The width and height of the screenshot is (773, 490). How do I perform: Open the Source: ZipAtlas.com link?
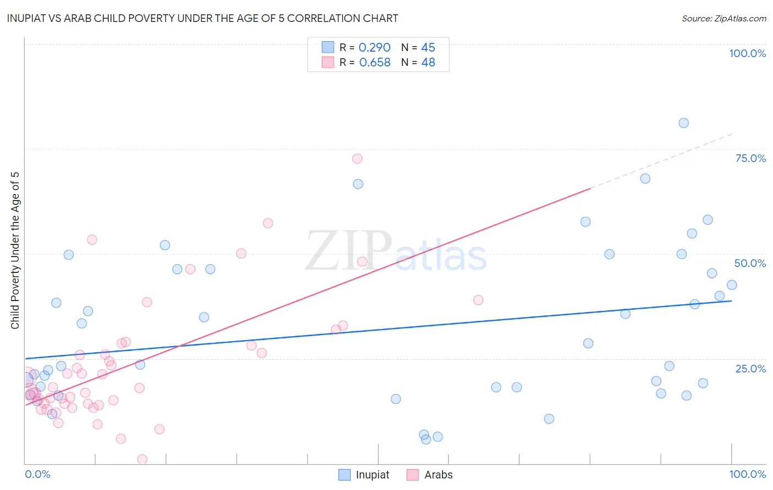pos(724,18)
